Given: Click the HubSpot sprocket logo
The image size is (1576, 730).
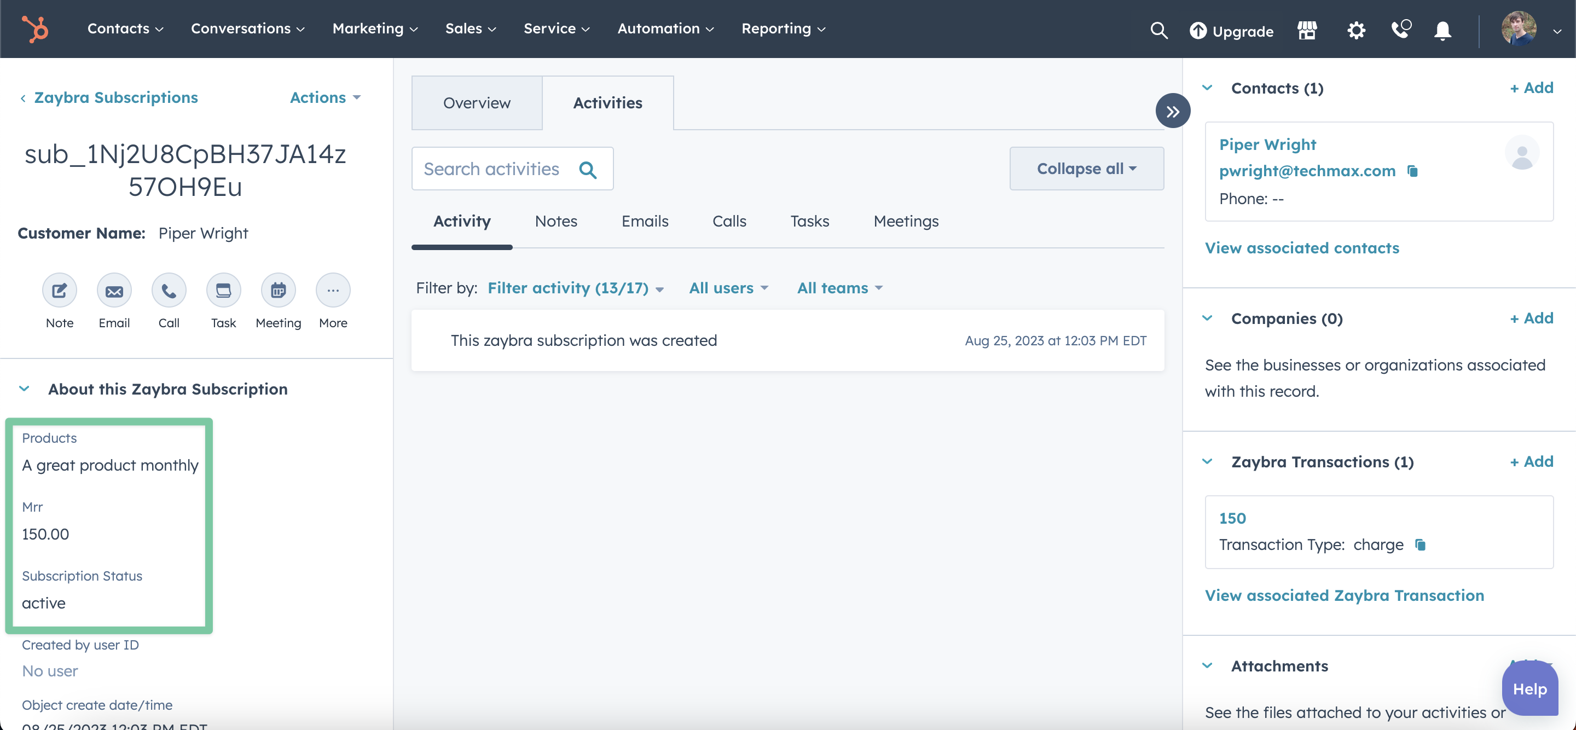Looking at the screenshot, I should point(35,29).
